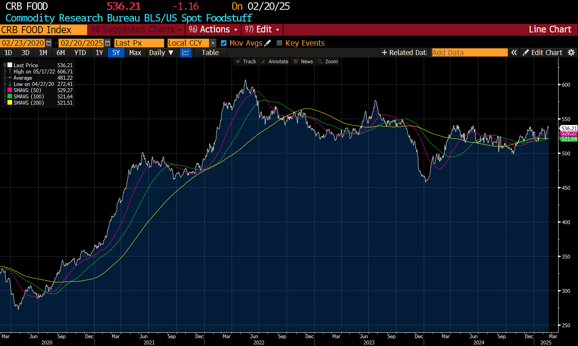This screenshot has height=346, width=578.
Task: Activate the Zoom magnifier tool
Action: (328, 62)
